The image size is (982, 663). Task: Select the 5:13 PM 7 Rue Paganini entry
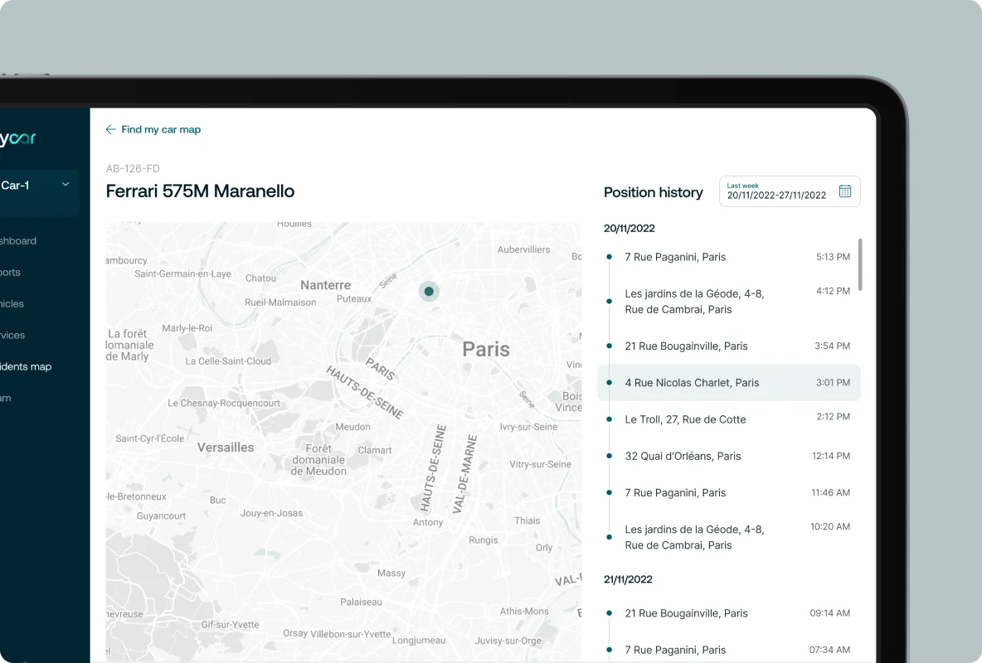[728, 257]
